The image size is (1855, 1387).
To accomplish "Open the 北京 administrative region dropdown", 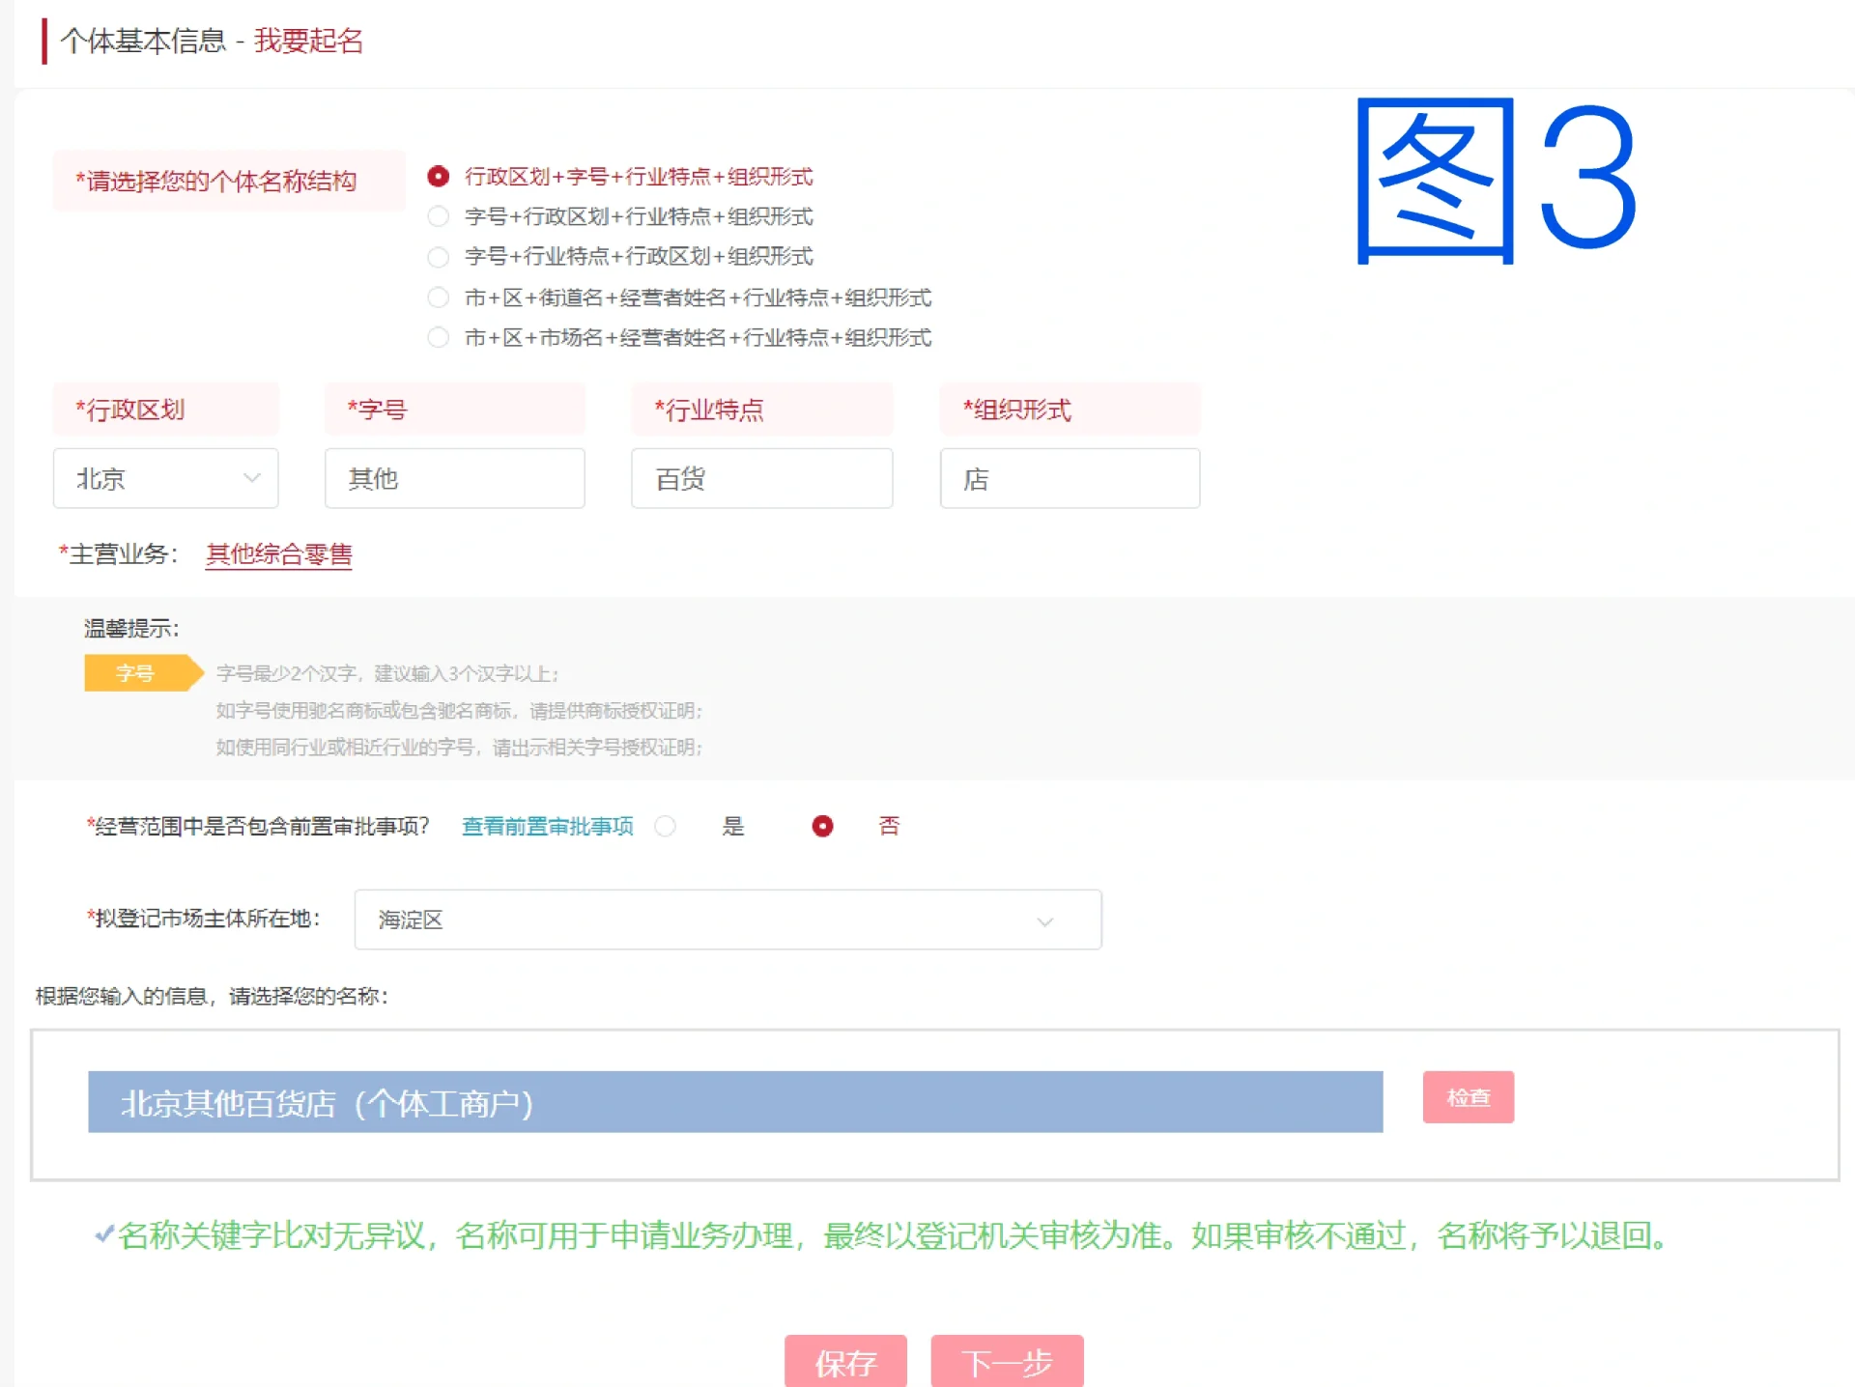I will click(x=155, y=478).
